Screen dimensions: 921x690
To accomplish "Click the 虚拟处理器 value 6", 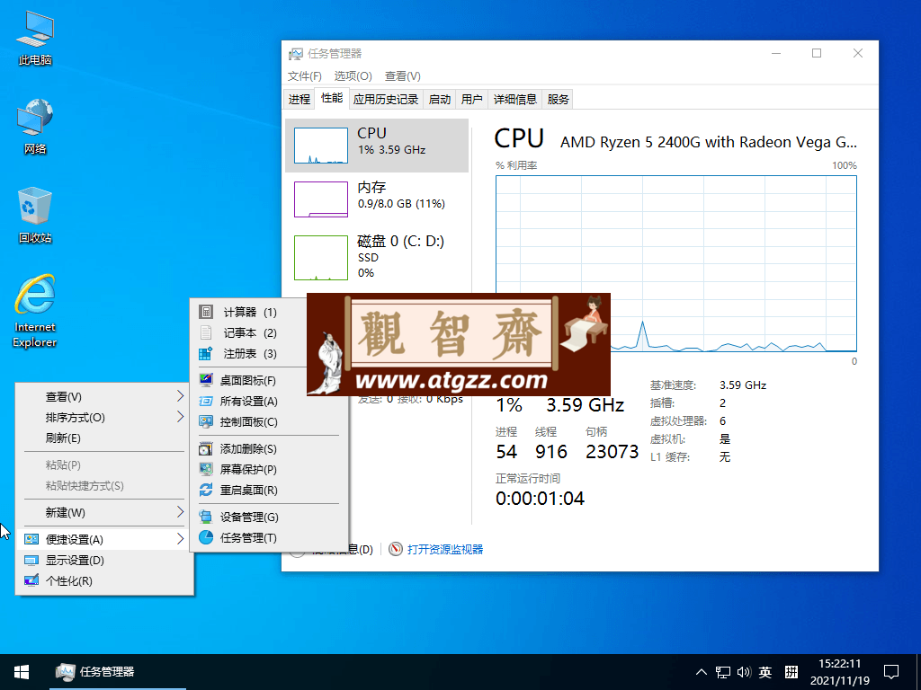I will (x=722, y=421).
